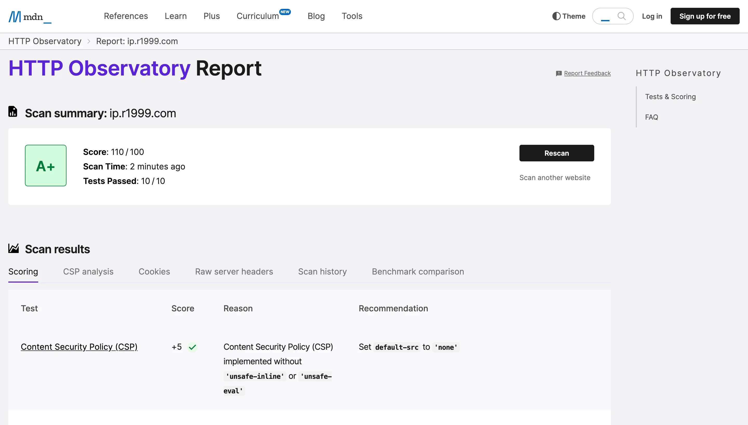748x425 pixels.
Task: Click the Scan summary document icon
Action: [12, 112]
